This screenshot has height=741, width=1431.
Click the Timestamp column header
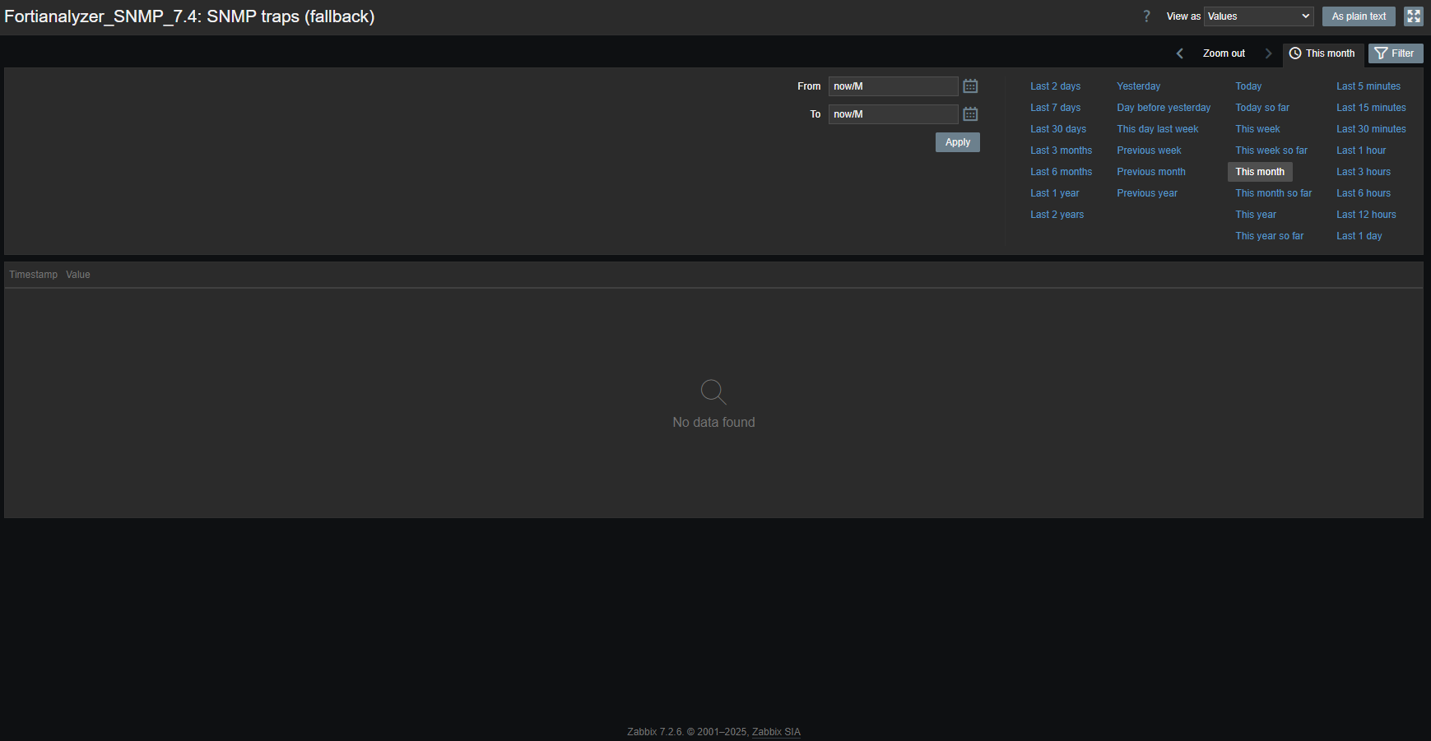34,275
